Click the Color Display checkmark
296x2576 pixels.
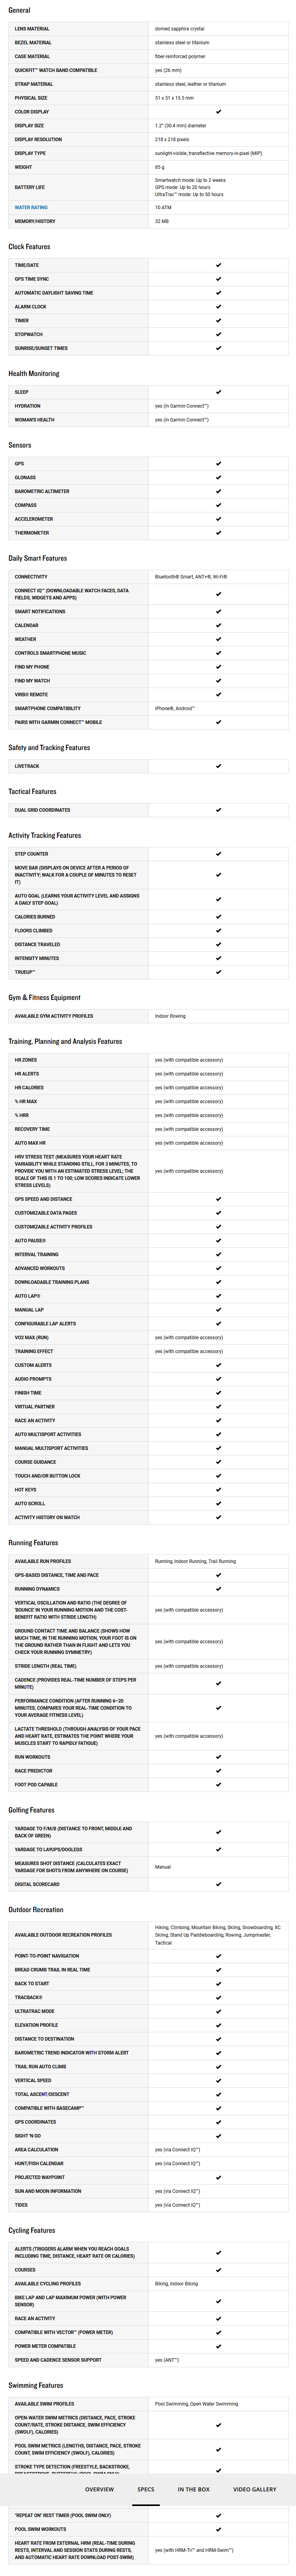(218, 112)
